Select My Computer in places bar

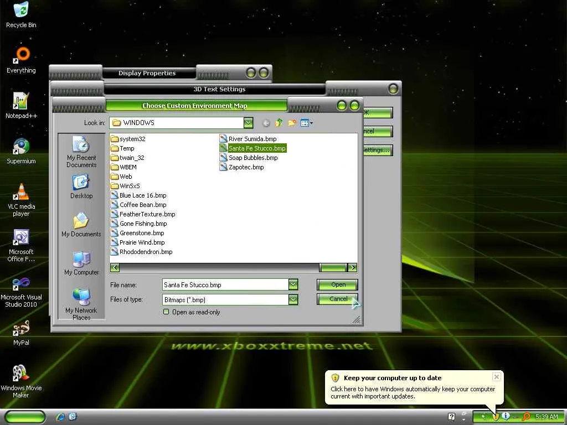(81, 263)
